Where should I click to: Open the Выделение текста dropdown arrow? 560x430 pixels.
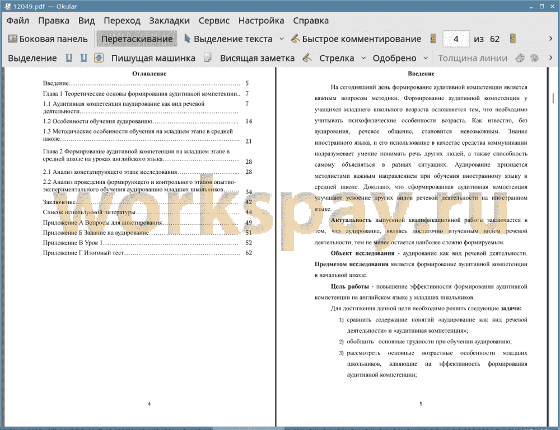click(282, 39)
